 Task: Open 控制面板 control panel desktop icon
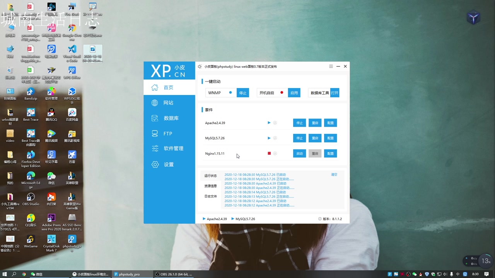tap(10, 93)
